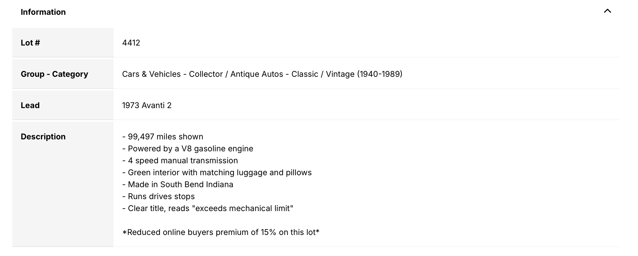Click the quoted exceeds mechanical limit phrase

coord(242,208)
